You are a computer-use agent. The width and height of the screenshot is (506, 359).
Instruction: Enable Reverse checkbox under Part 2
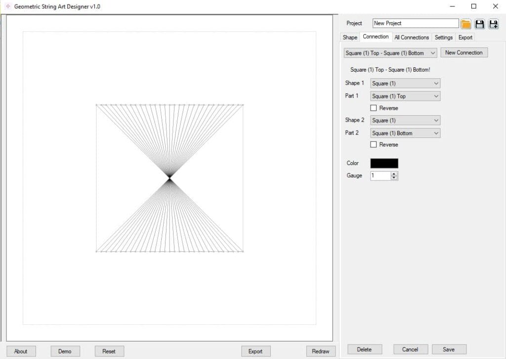click(x=374, y=144)
